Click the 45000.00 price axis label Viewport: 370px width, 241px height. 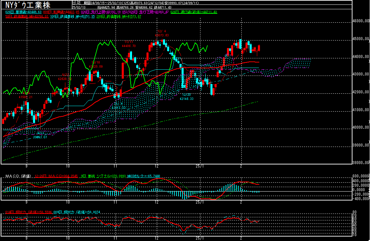[x=361, y=39]
